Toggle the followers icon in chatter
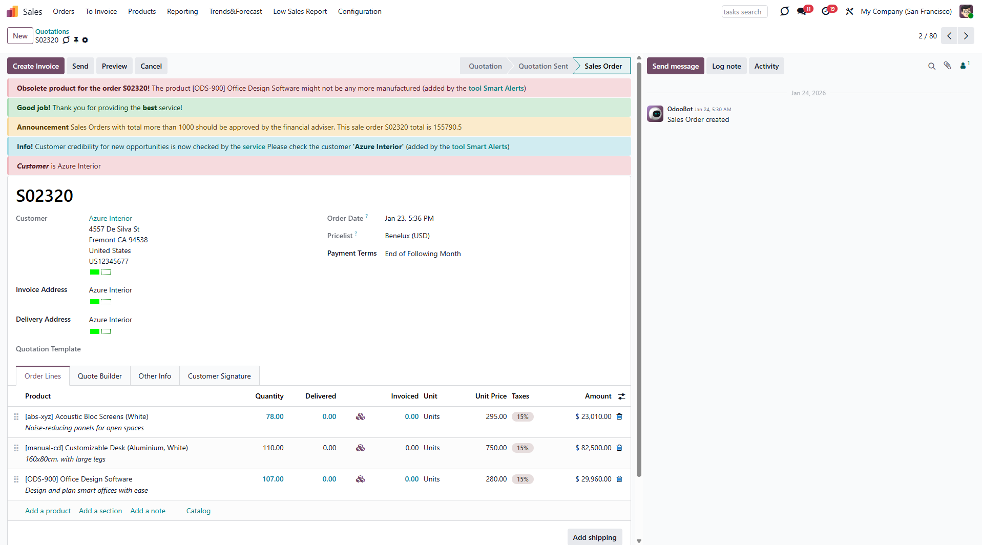The width and height of the screenshot is (982, 545). click(964, 66)
